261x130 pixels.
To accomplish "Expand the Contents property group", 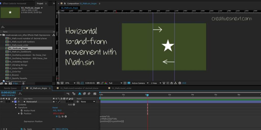I will coord(16,105).
